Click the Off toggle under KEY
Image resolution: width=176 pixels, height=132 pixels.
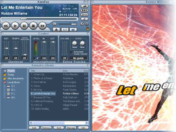click(x=6, y=58)
